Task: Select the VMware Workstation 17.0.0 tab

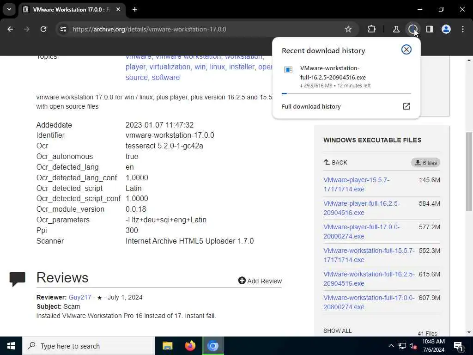Action: pos(73,9)
